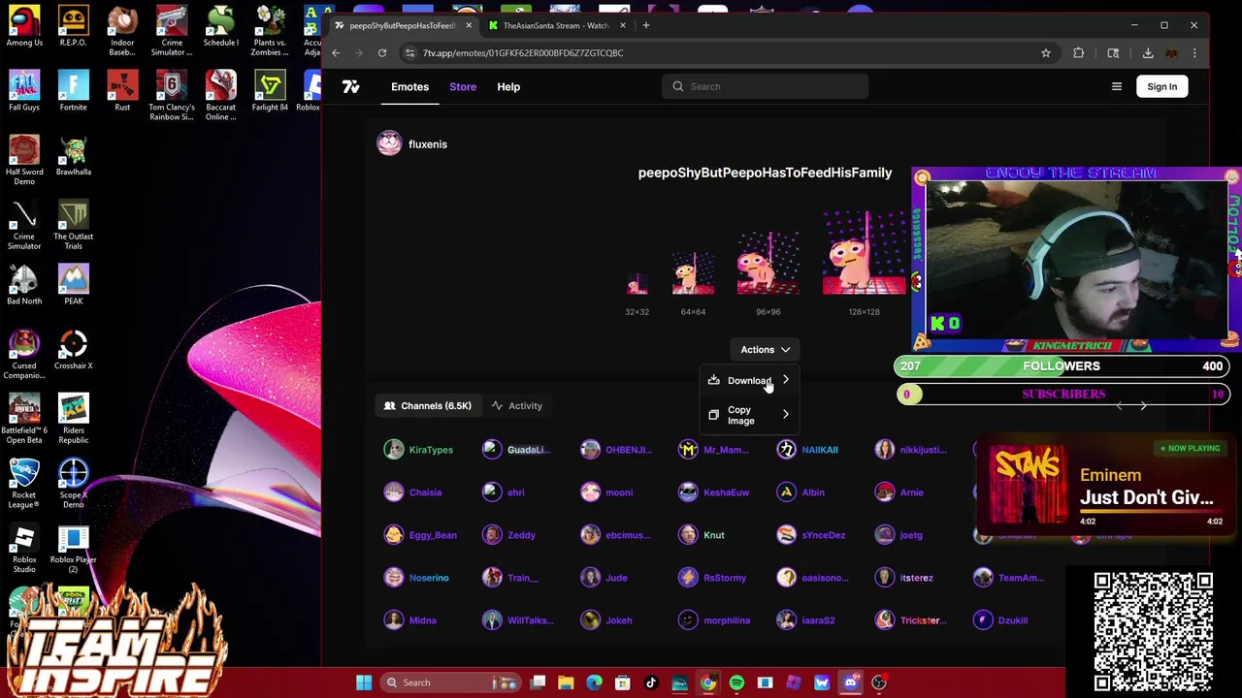The height and width of the screenshot is (698, 1242).
Task: Click the Followers goal progress bar
Action: [1062, 366]
